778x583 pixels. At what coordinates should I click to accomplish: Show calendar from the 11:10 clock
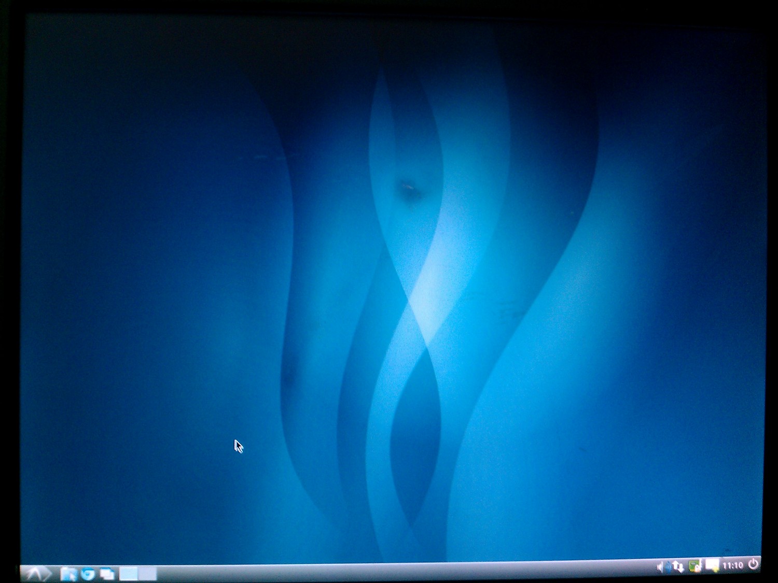coord(732,565)
